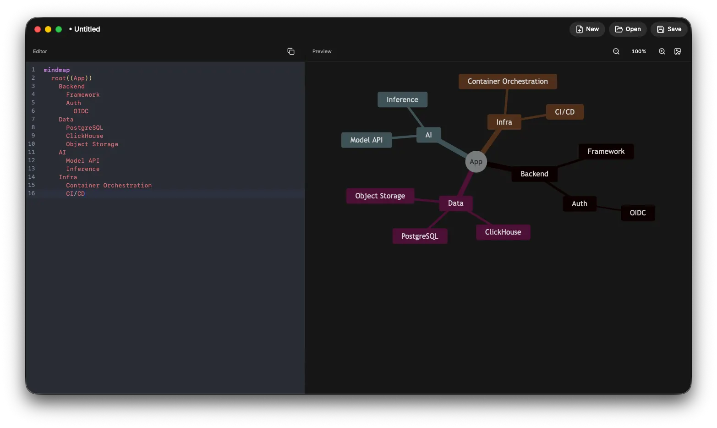Click the 'root((App))' code line
The height and width of the screenshot is (428, 717).
(71, 78)
